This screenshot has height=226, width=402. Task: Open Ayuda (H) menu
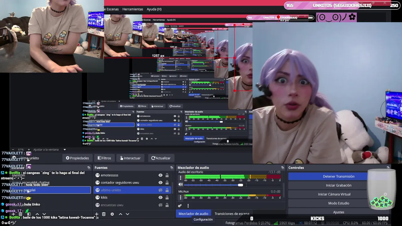[154, 9]
